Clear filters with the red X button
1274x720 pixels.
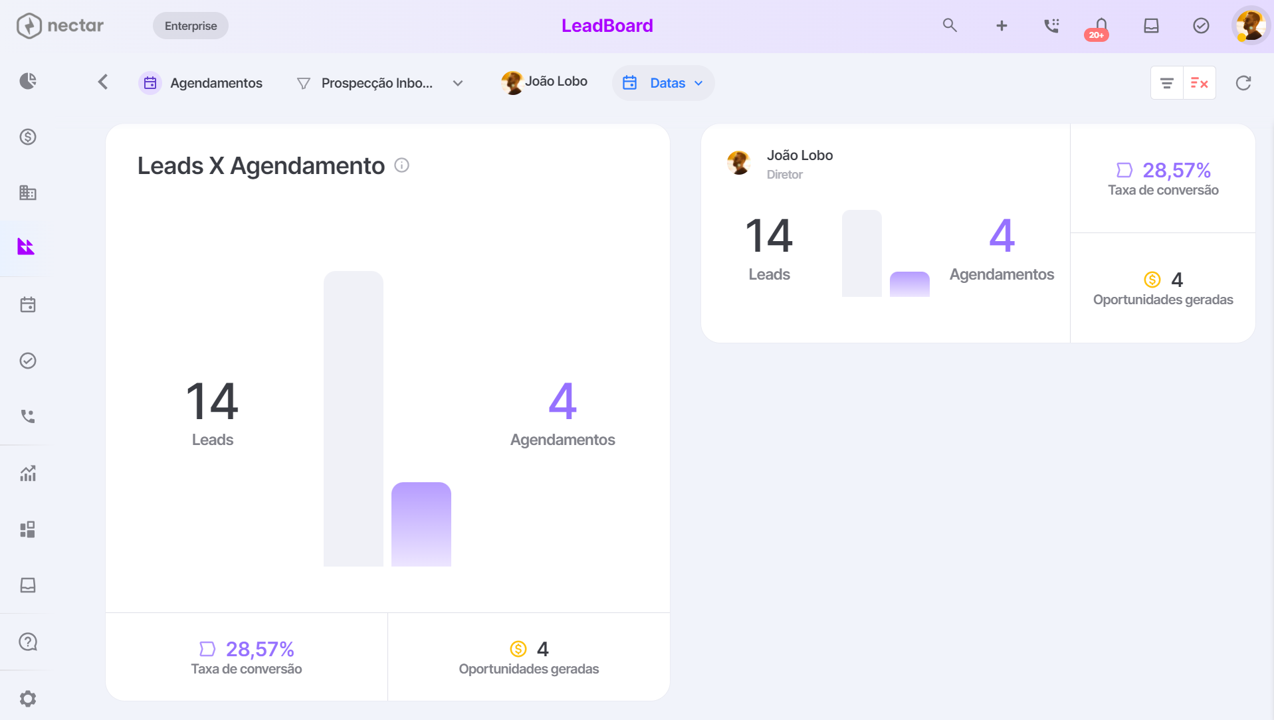point(1200,83)
